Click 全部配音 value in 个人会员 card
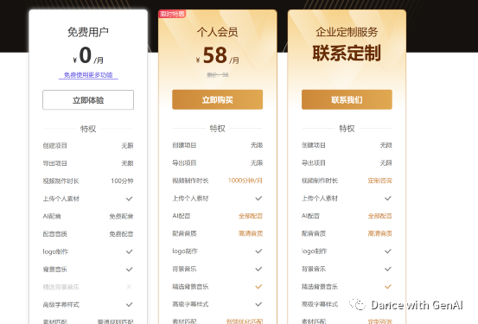The image size is (478, 324). 251,216
